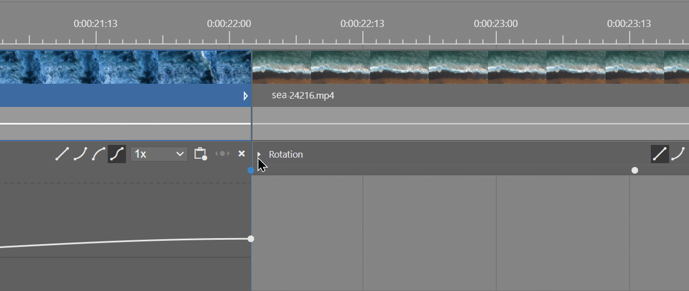Open the 1x speed dropdown
Viewport: 689px width, 291px height.
tap(159, 154)
